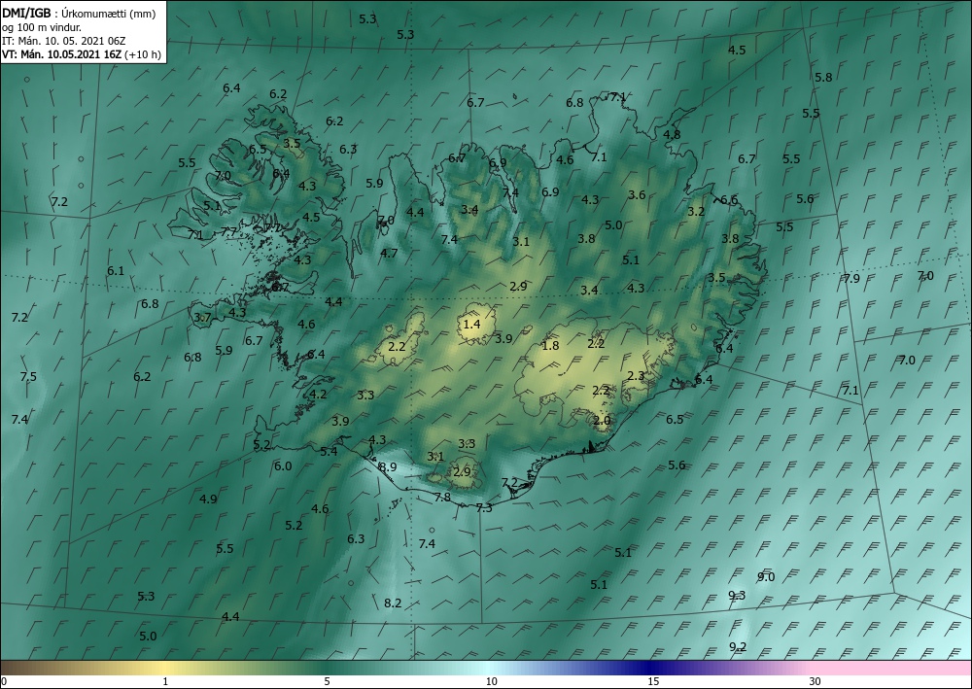Click the 2.3 value on the large glacier
This screenshot has width=972, height=689.
[636, 375]
